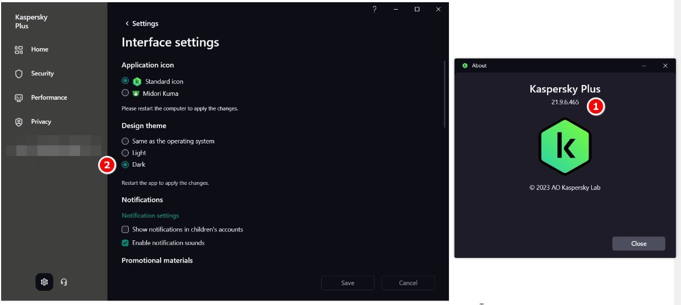Click the Home grid icon
The height and width of the screenshot is (305, 681).
(x=19, y=50)
